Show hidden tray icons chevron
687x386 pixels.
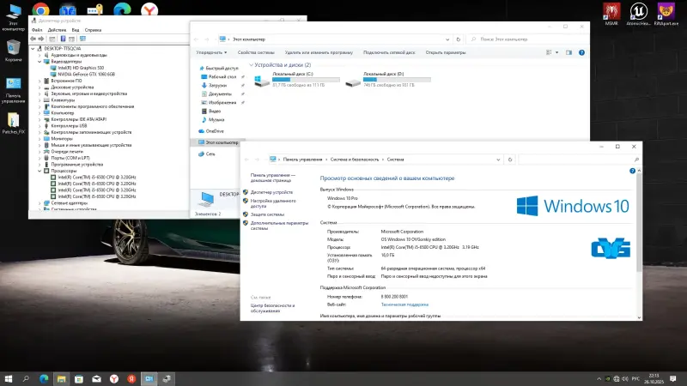click(599, 379)
